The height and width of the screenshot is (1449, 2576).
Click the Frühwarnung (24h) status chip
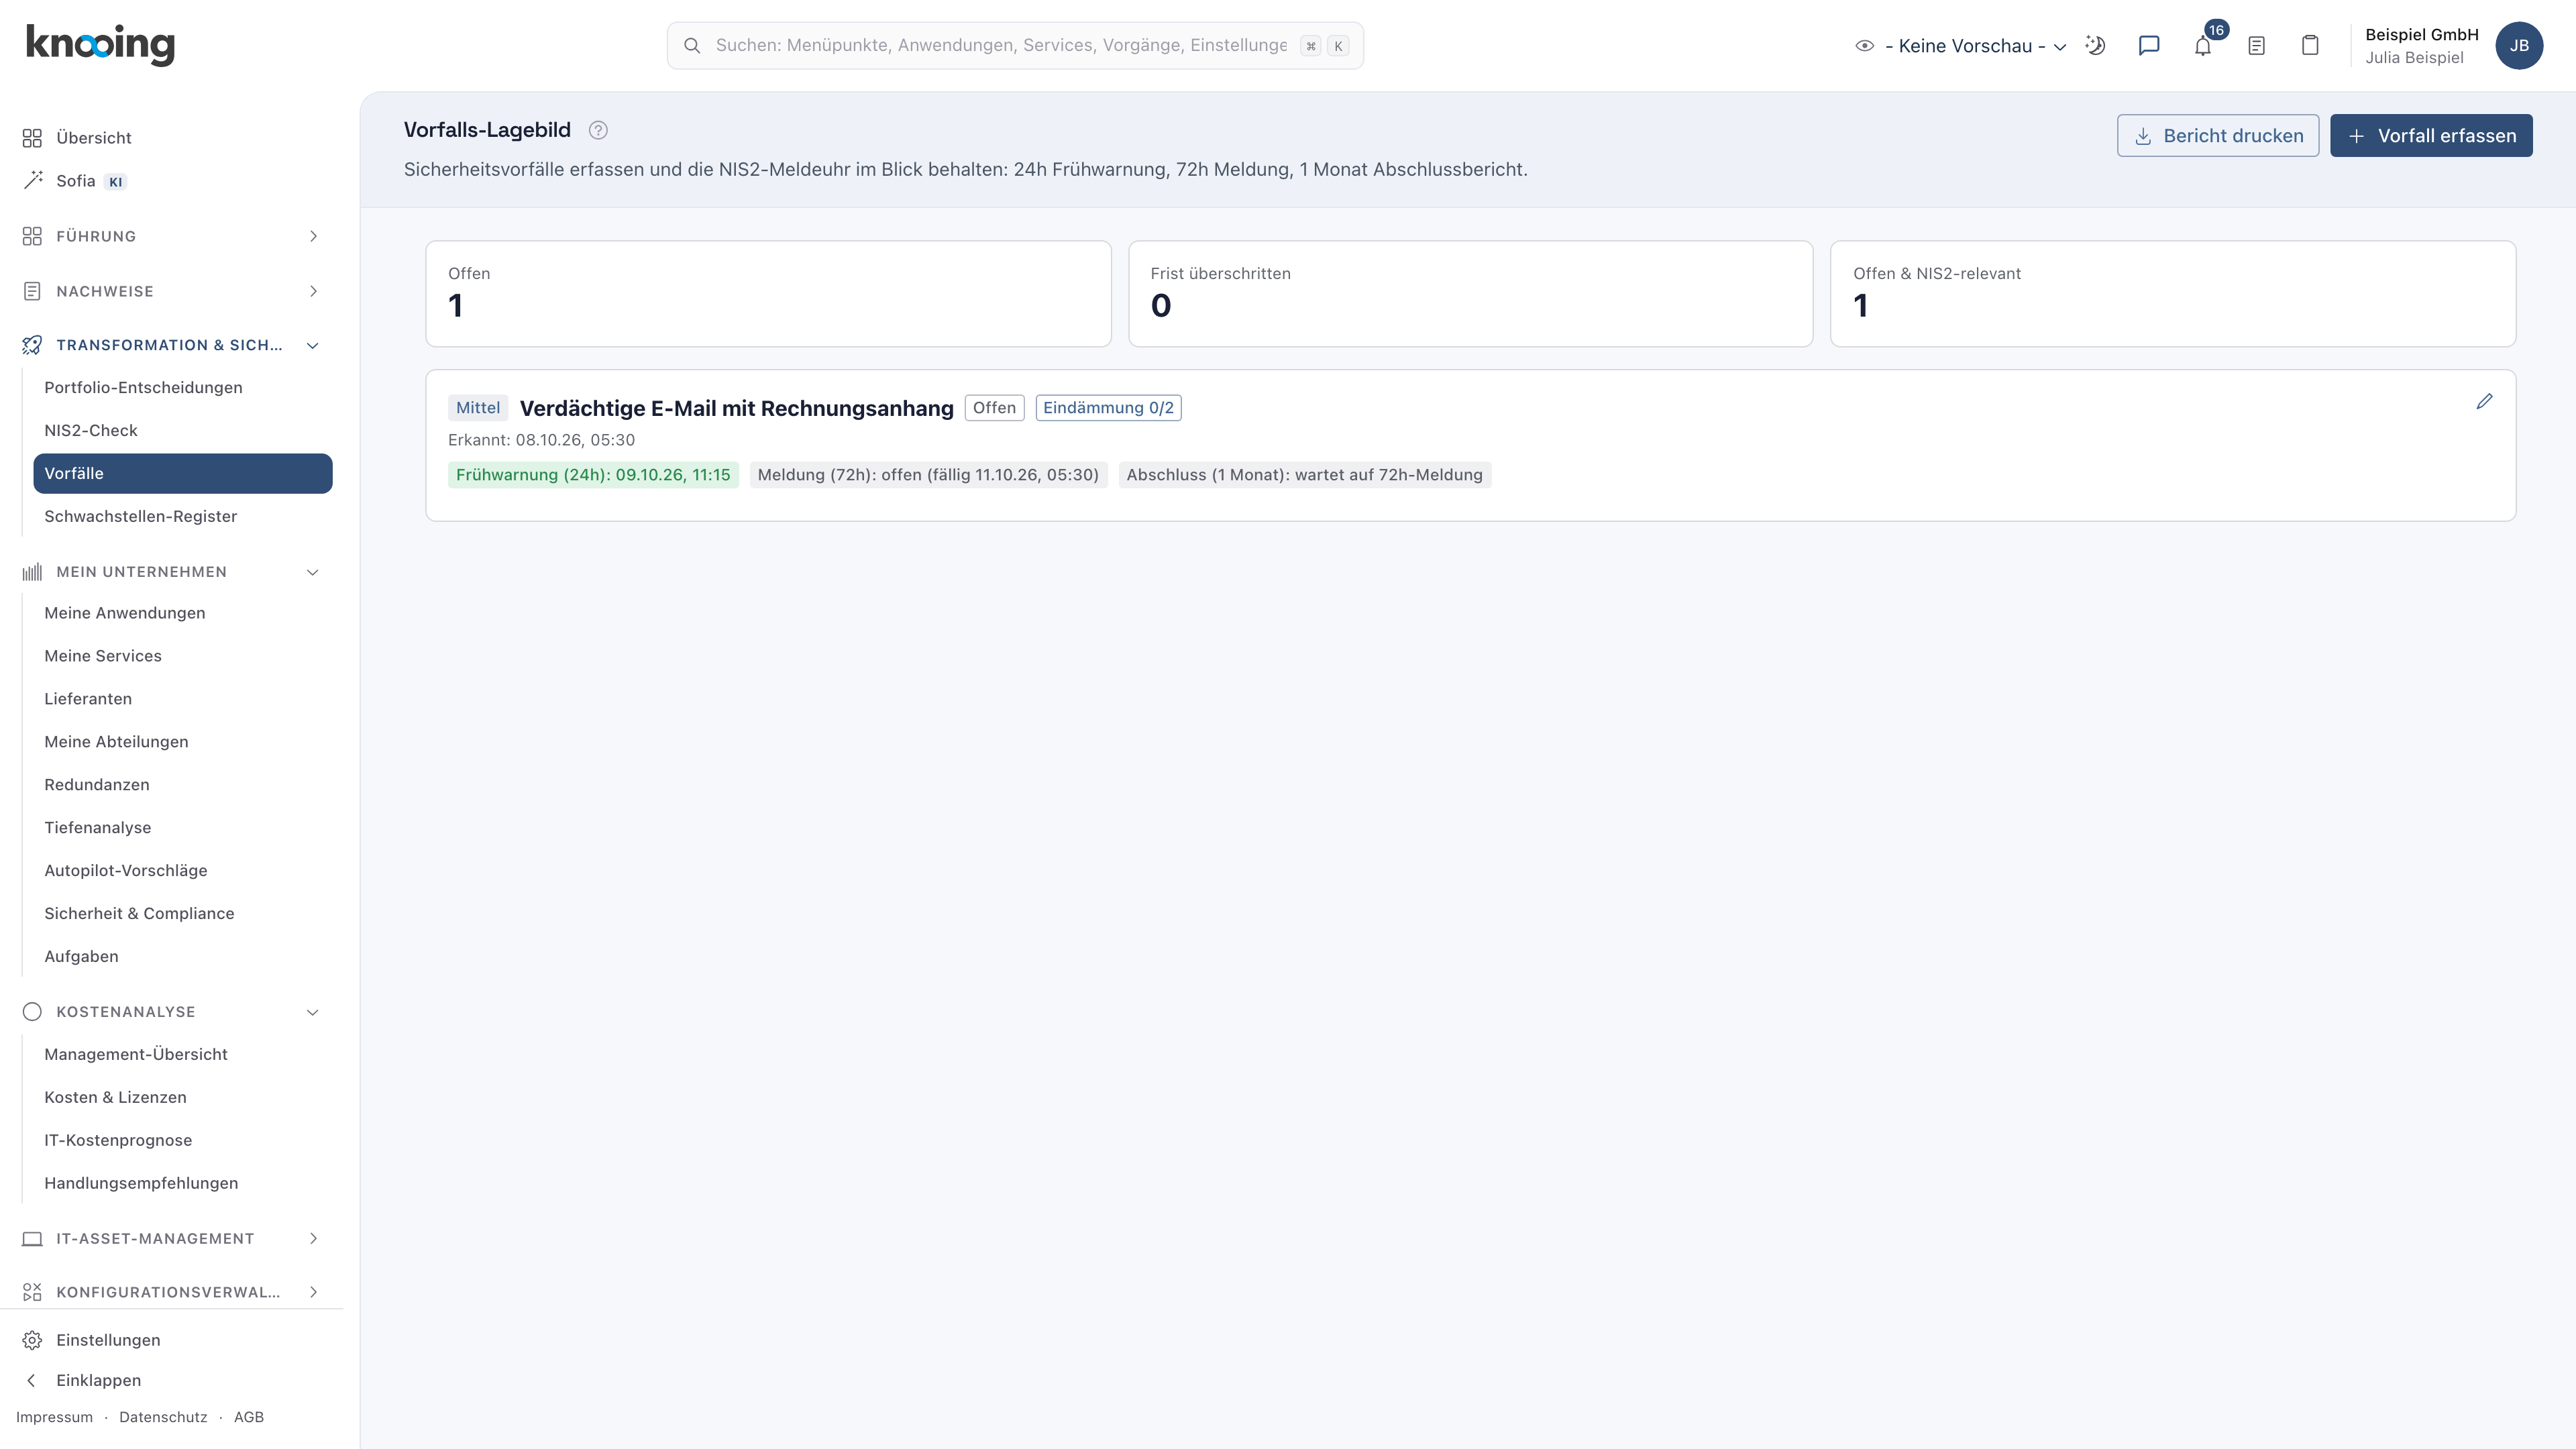[x=593, y=475]
